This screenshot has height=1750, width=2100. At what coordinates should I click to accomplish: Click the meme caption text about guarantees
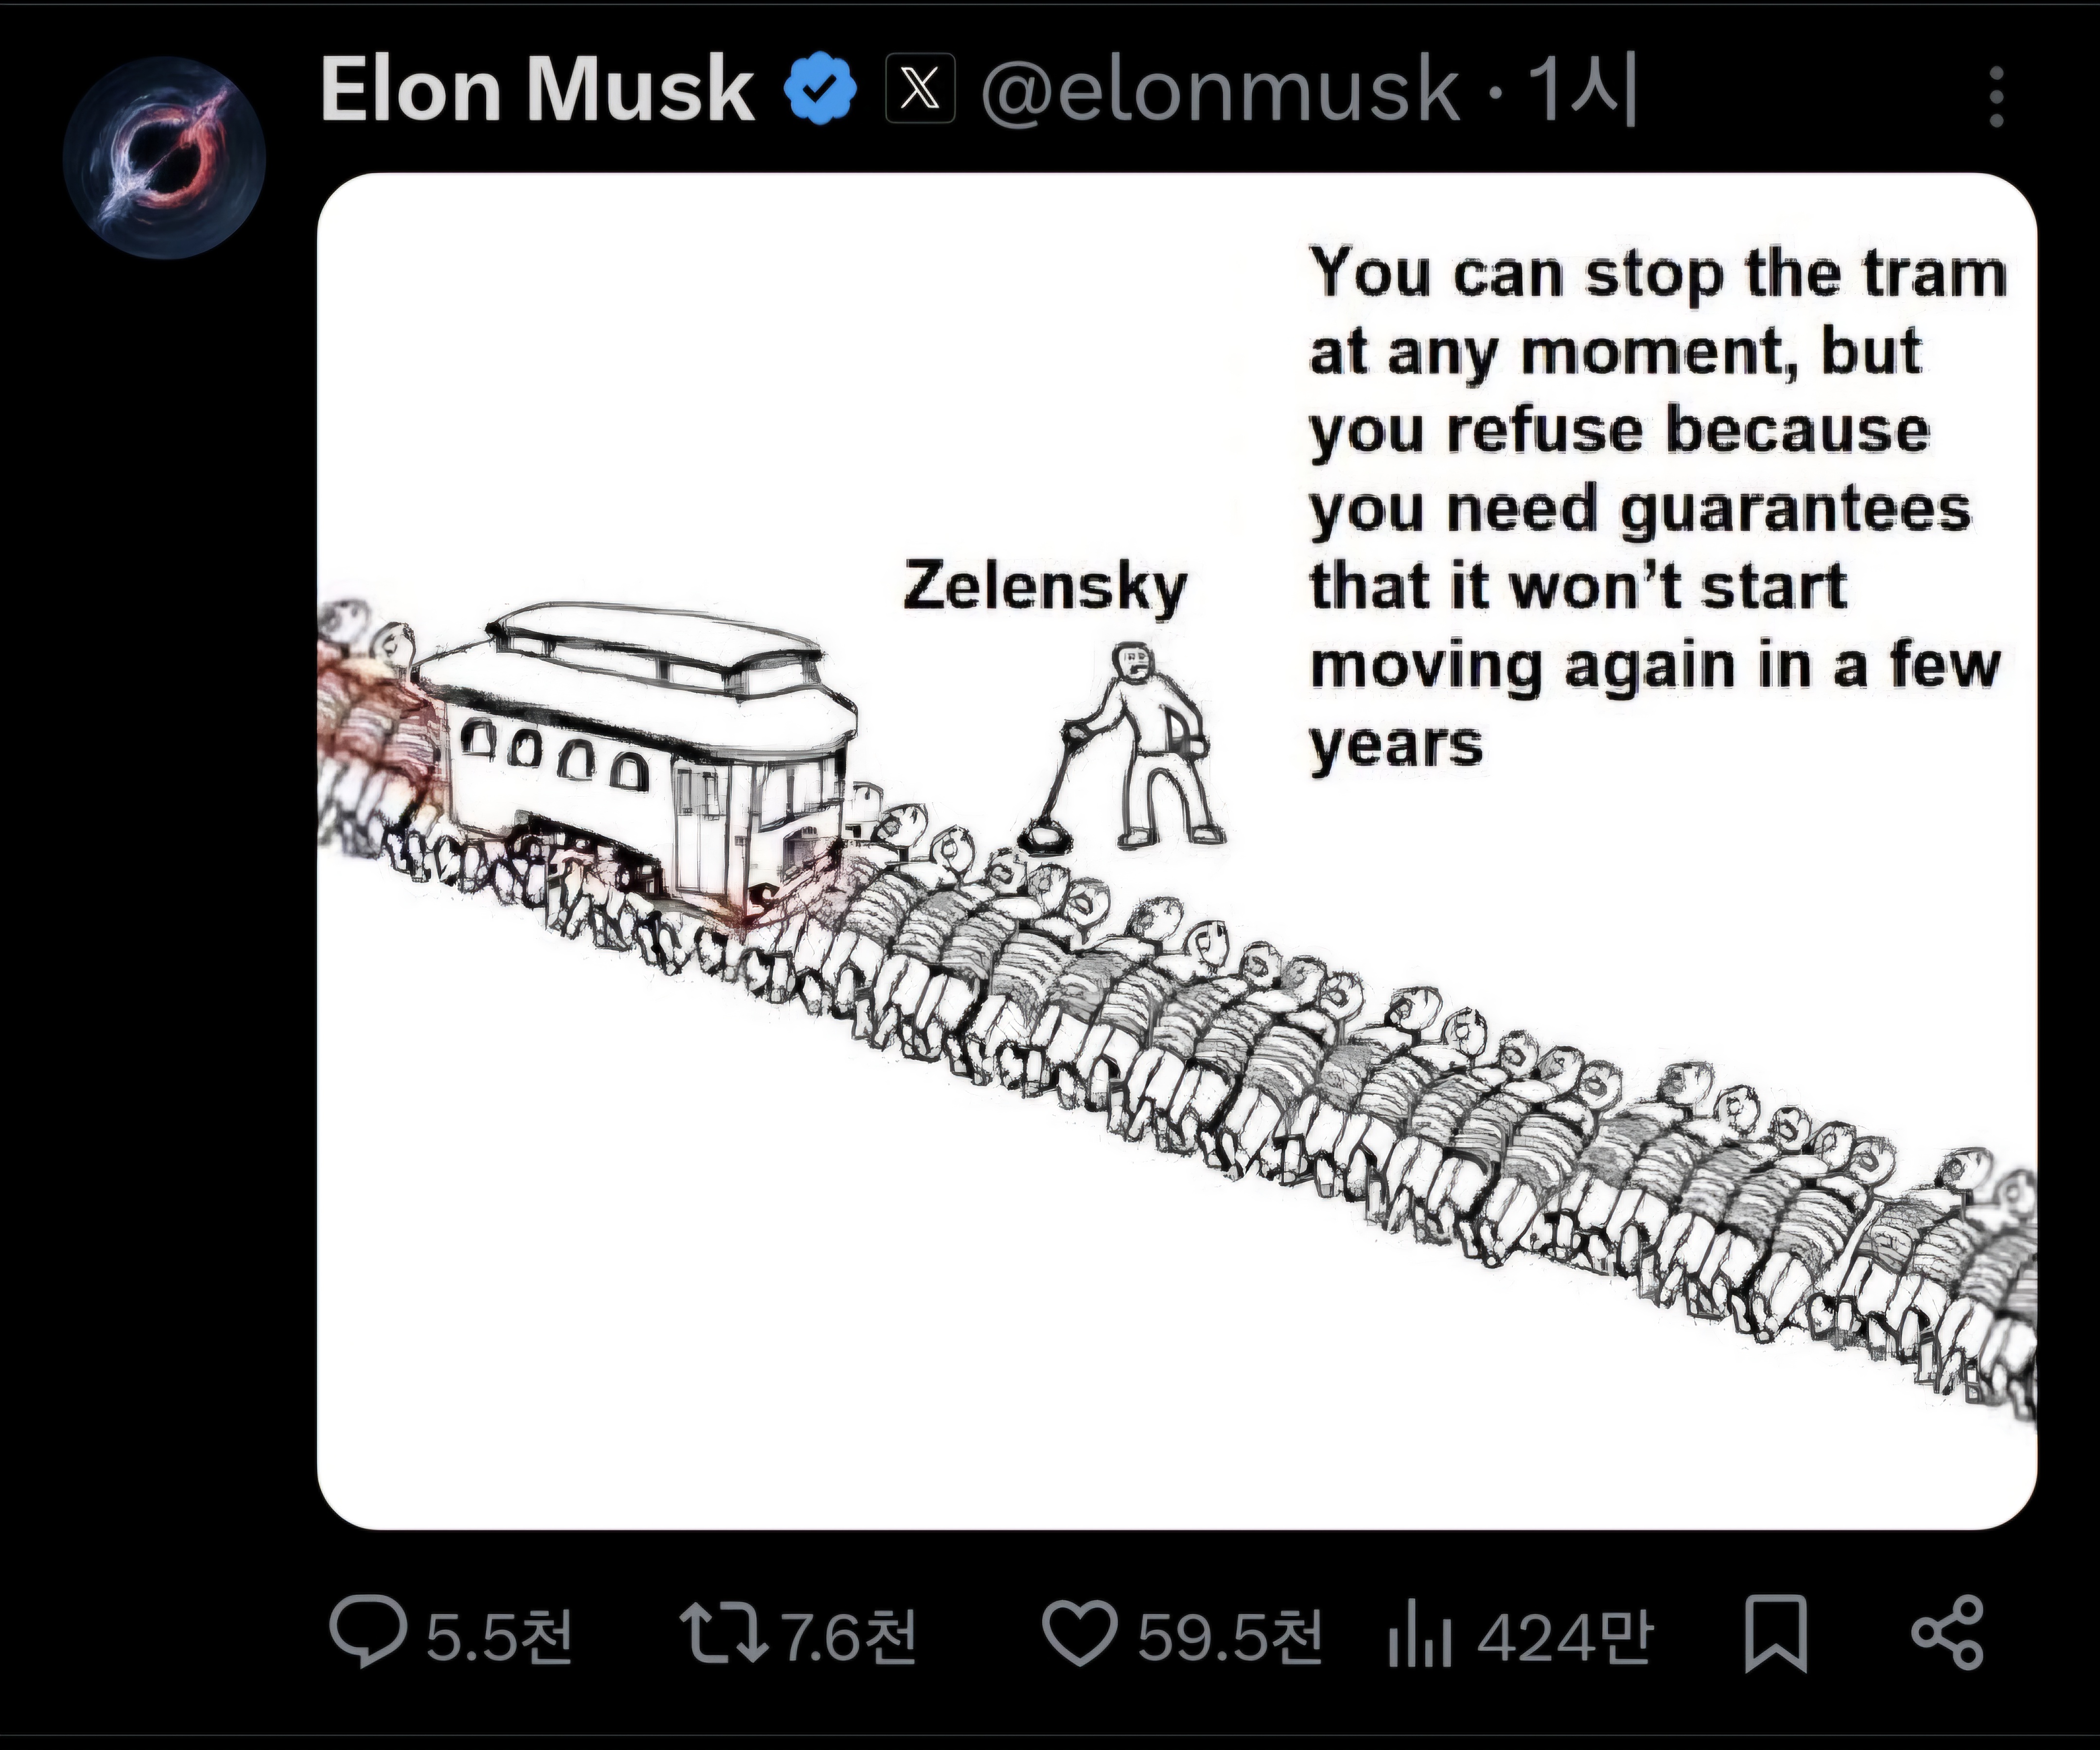(x=1658, y=509)
